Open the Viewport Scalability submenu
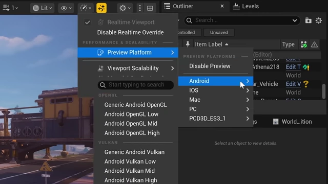Viewport: 328px width, 184px height. pyautogui.click(x=128, y=68)
